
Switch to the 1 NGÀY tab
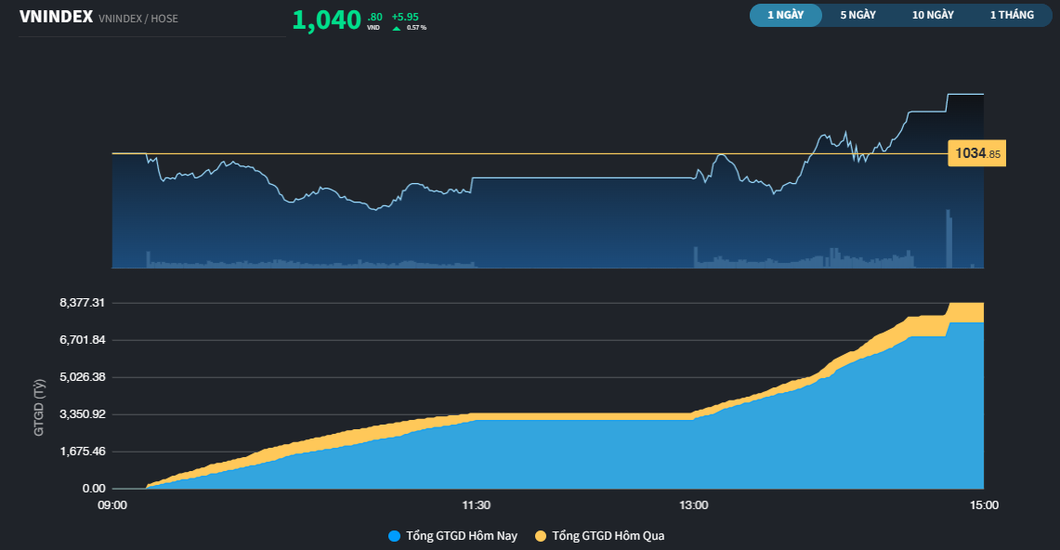tap(785, 15)
